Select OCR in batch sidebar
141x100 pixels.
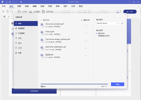coord(26,48)
